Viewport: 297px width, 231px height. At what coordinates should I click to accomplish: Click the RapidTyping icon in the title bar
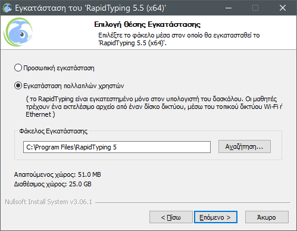coord(7,8)
